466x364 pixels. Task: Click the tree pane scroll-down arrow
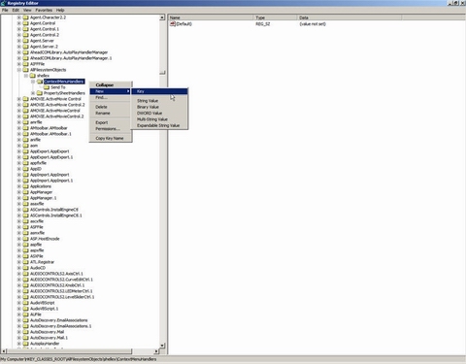[x=162, y=346]
